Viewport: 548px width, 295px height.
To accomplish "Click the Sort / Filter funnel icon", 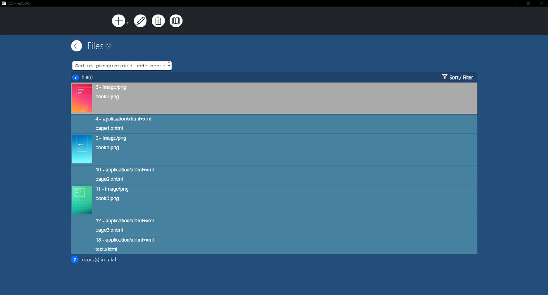I will click(444, 77).
